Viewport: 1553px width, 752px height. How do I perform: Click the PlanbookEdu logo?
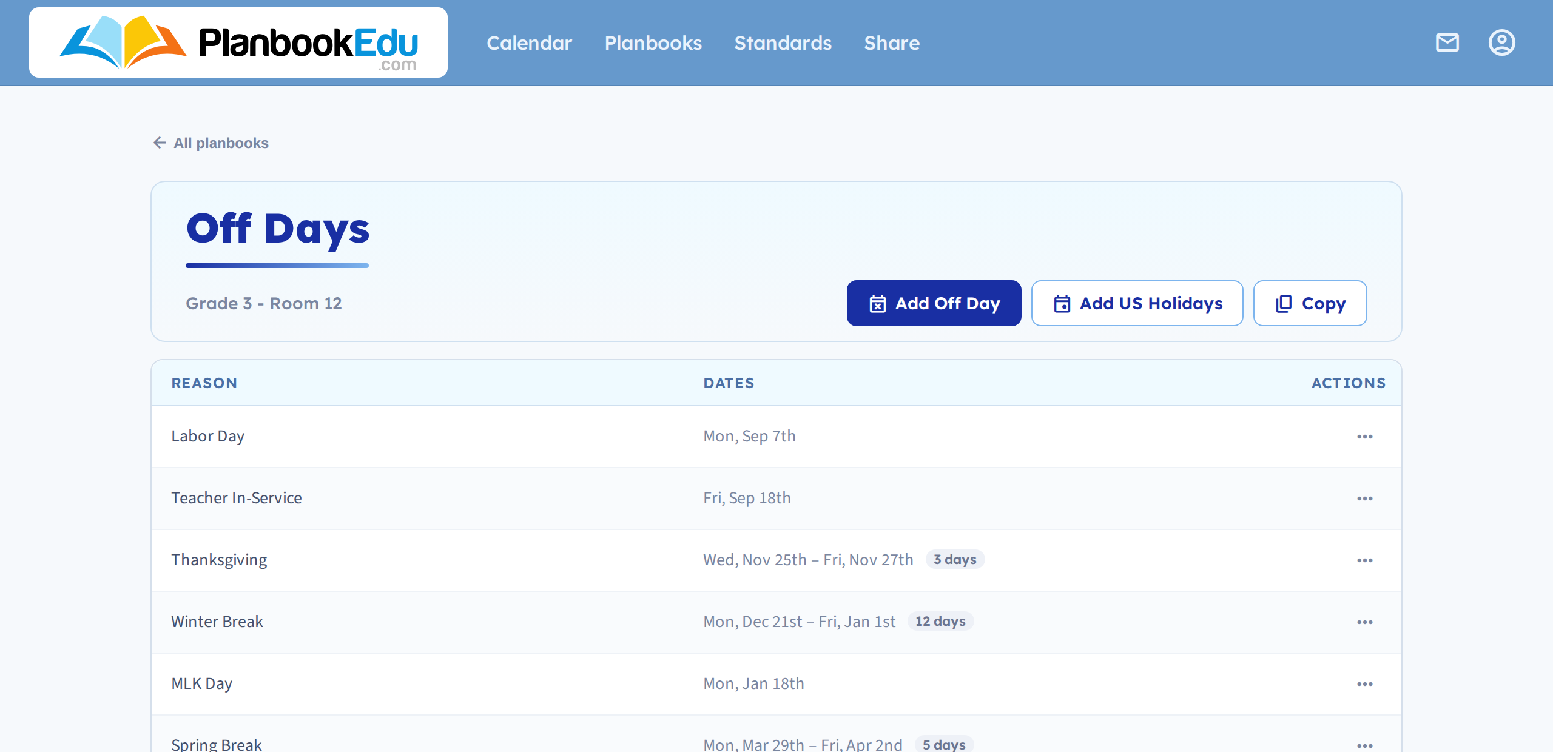238,42
